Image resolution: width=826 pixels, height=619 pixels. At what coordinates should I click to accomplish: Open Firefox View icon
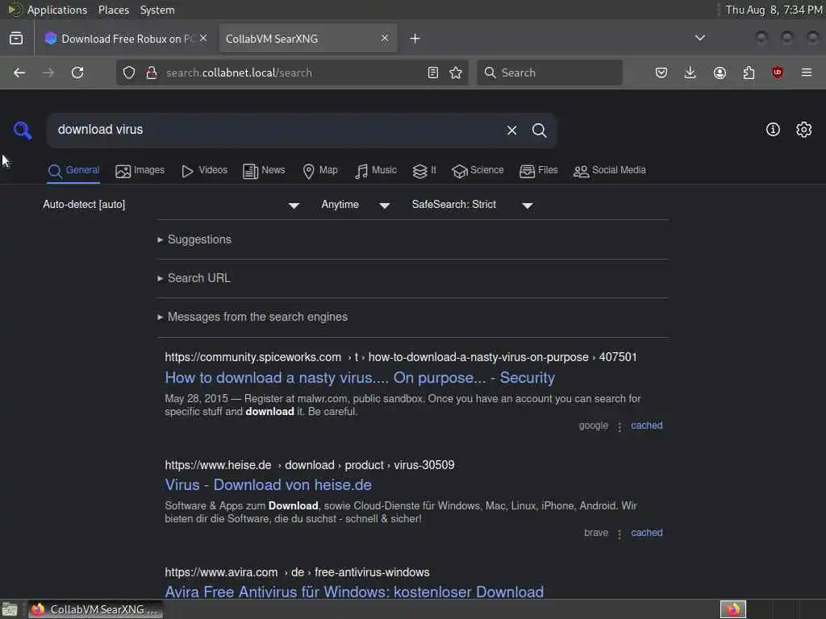coord(16,39)
